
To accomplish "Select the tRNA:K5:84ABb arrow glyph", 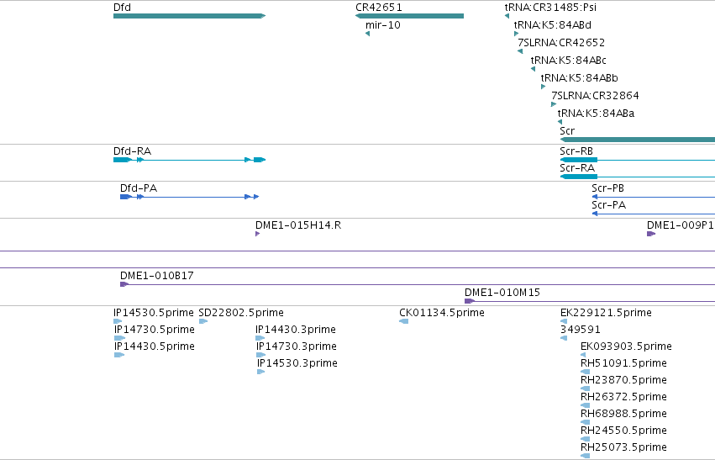I will pos(543,87).
